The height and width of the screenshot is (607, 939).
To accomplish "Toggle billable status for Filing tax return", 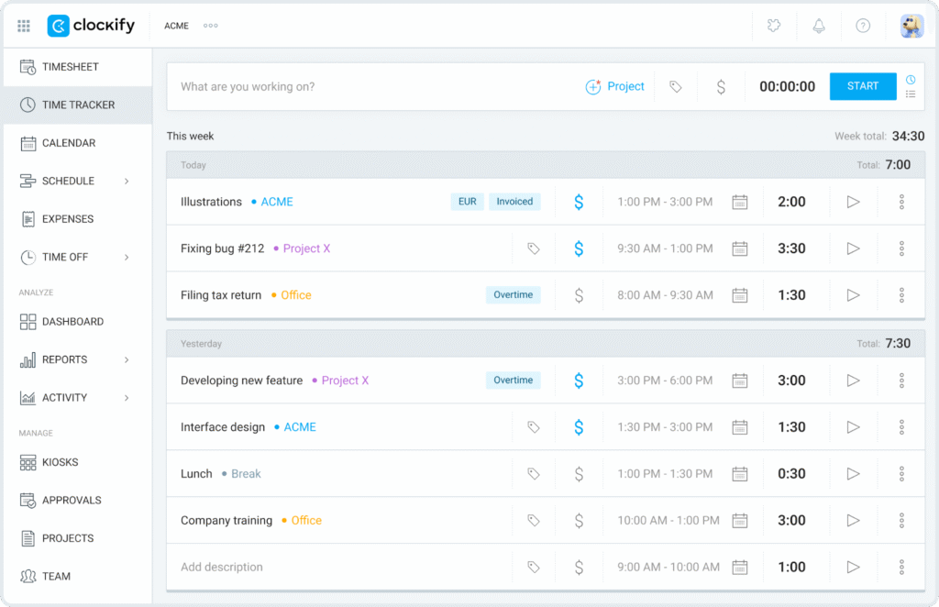I will [x=579, y=295].
